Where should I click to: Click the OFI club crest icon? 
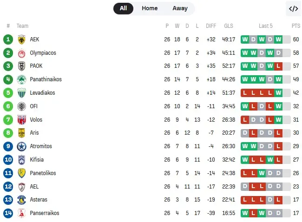(x=21, y=106)
